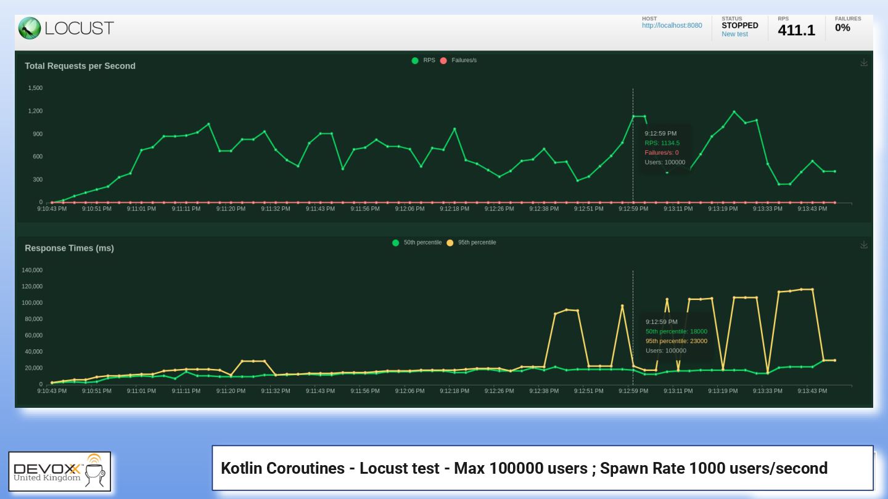Open the host link http://localhost:8080
888x499 pixels.
[x=672, y=26]
